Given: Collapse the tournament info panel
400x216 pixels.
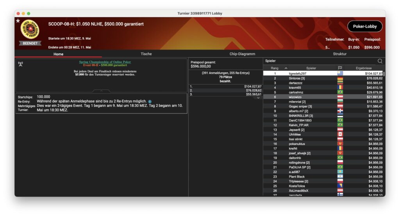Looking at the screenshot, I should (x=101, y=91).
